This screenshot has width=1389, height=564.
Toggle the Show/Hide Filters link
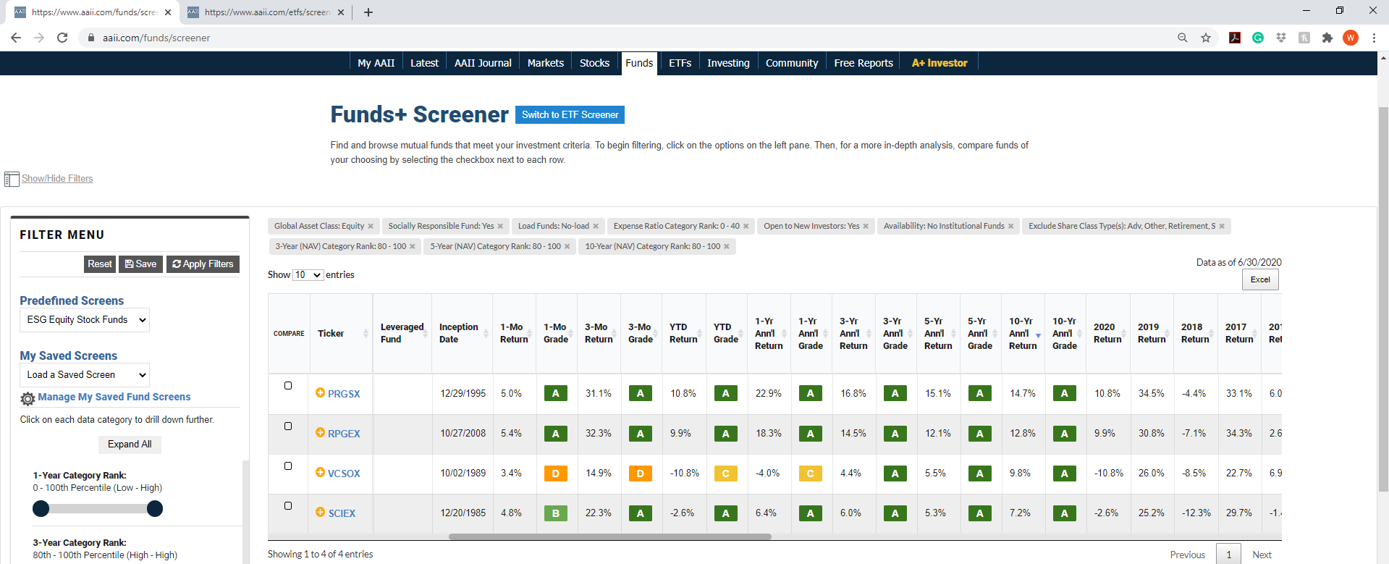point(57,179)
